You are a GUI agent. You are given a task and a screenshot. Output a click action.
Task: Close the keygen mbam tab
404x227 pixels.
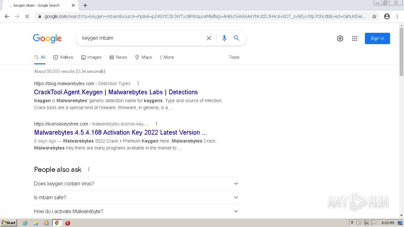point(73,5)
